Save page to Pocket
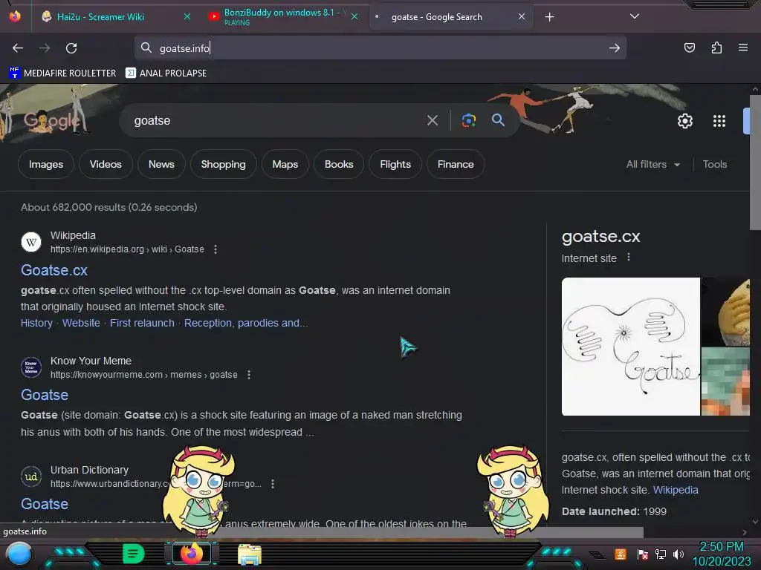 pyautogui.click(x=689, y=47)
